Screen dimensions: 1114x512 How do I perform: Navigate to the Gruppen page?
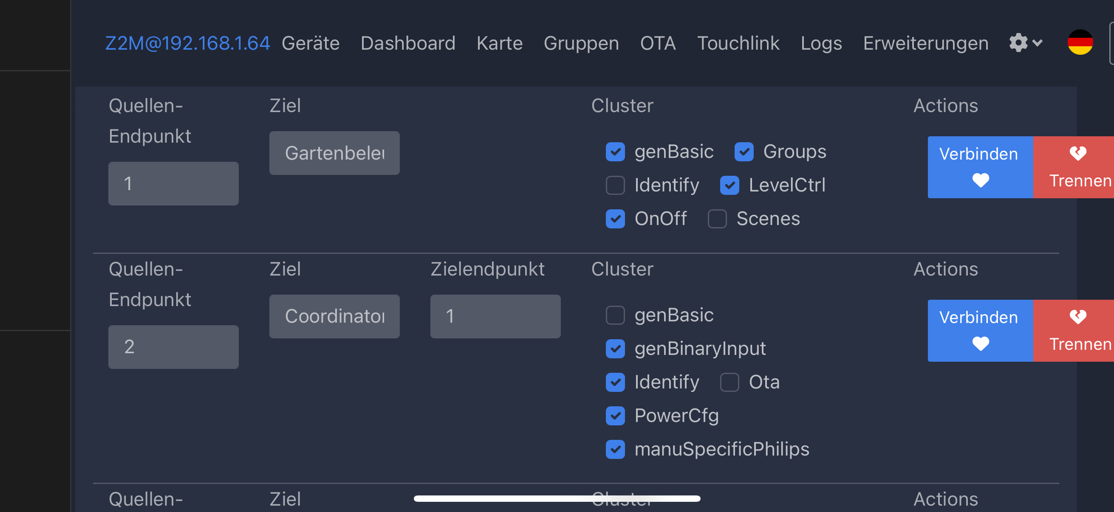click(x=581, y=43)
